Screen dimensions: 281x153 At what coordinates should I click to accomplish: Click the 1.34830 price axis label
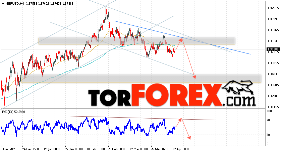tap(273, 74)
